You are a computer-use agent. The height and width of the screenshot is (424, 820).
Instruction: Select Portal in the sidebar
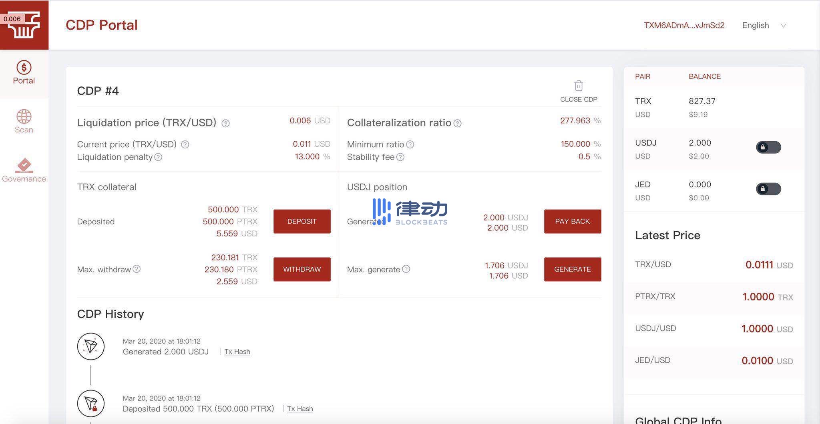click(x=24, y=72)
